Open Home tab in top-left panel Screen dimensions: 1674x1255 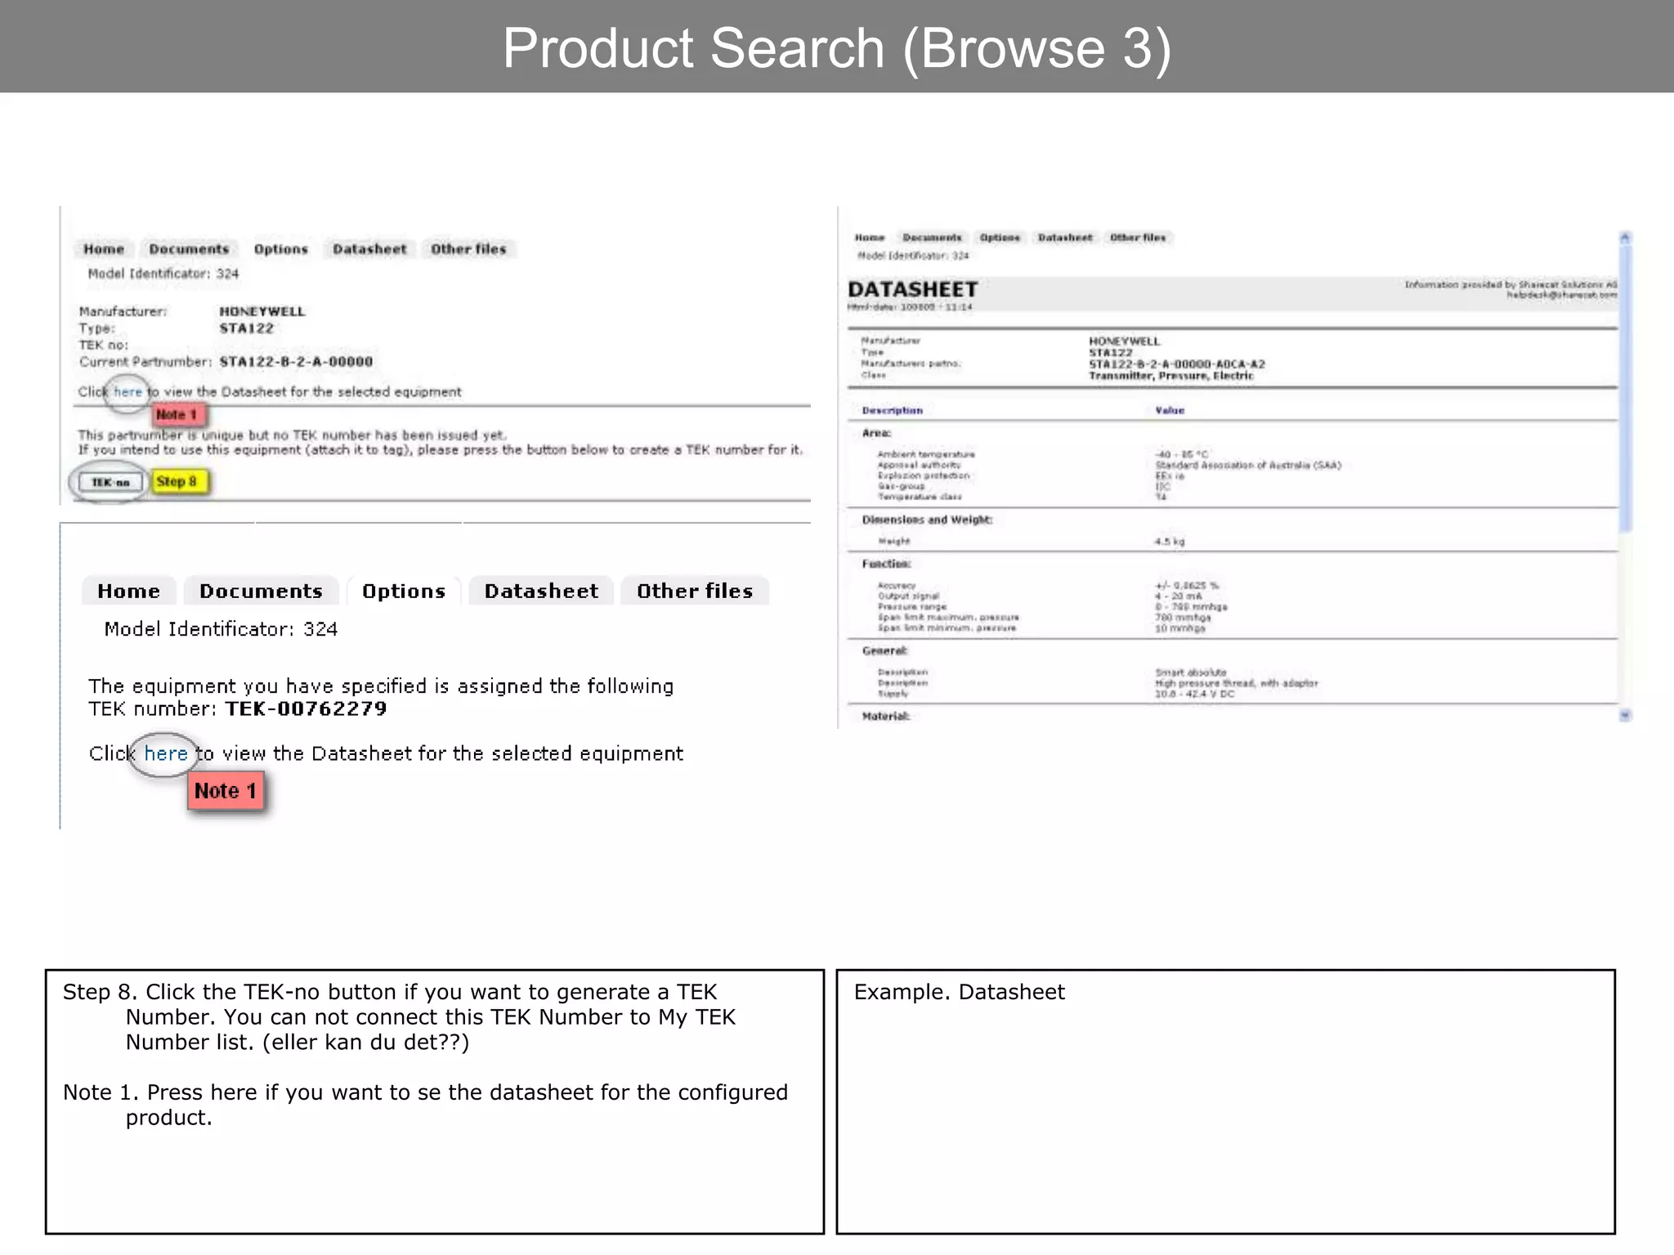point(104,249)
